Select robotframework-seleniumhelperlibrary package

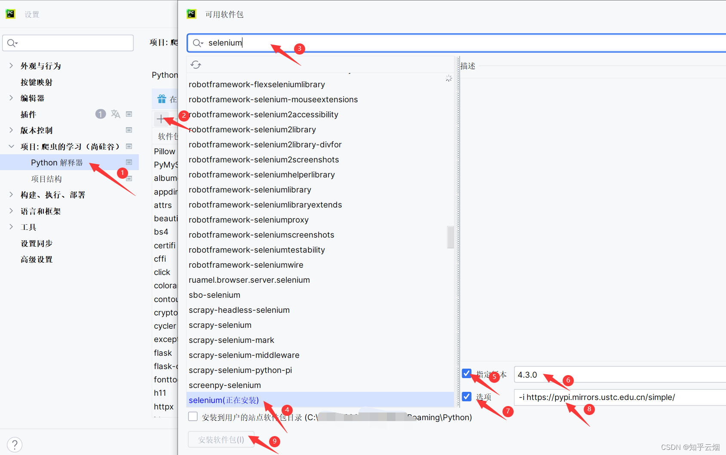[261, 174]
